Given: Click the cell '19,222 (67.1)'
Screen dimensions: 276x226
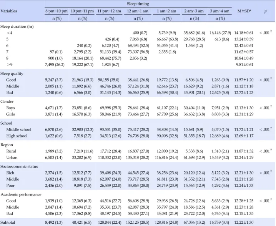Looking at the screenshot, I should coord(83,65).
